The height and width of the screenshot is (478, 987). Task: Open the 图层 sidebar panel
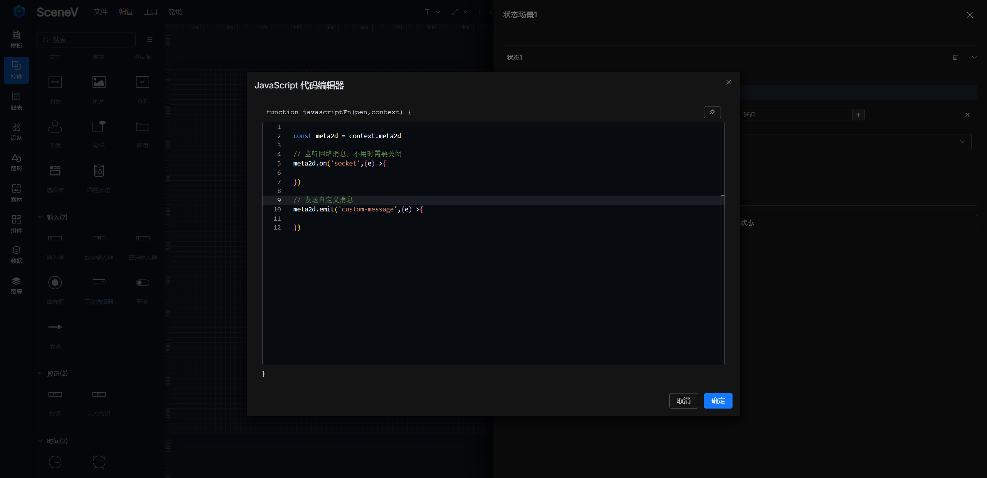coord(16,285)
